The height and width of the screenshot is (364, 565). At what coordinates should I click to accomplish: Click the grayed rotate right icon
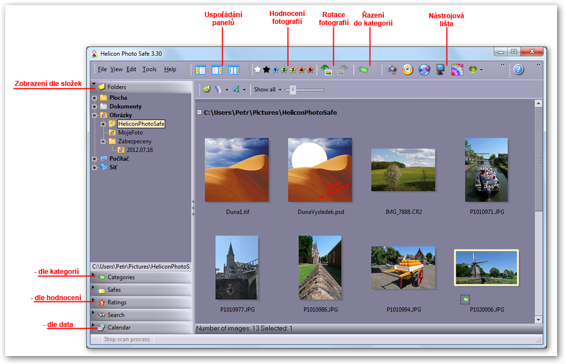(x=342, y=70)
